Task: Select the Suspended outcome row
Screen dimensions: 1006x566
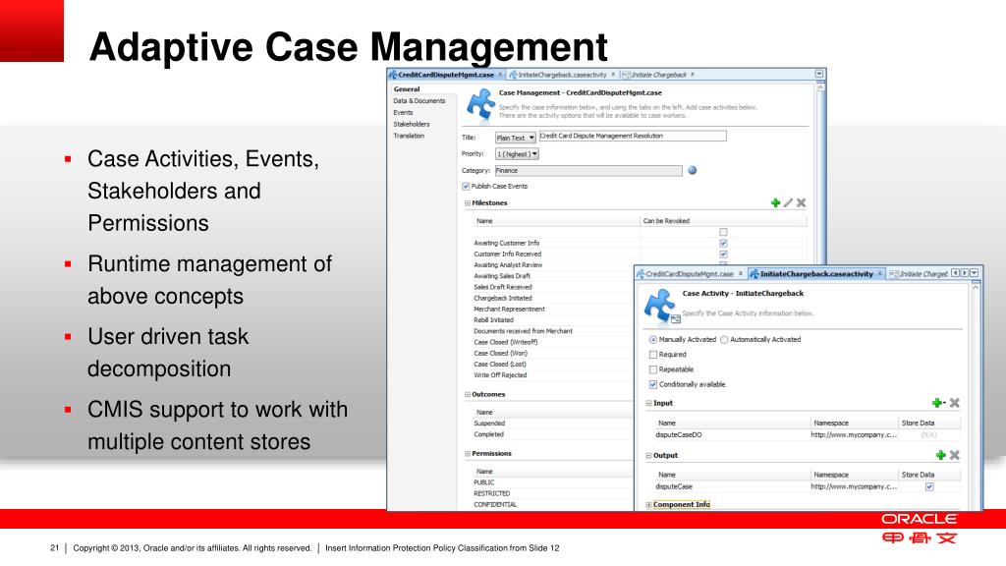Action: [489, 424]
